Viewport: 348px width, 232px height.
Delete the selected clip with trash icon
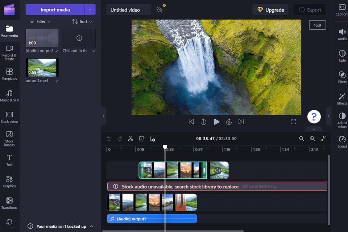pos(141,138)
